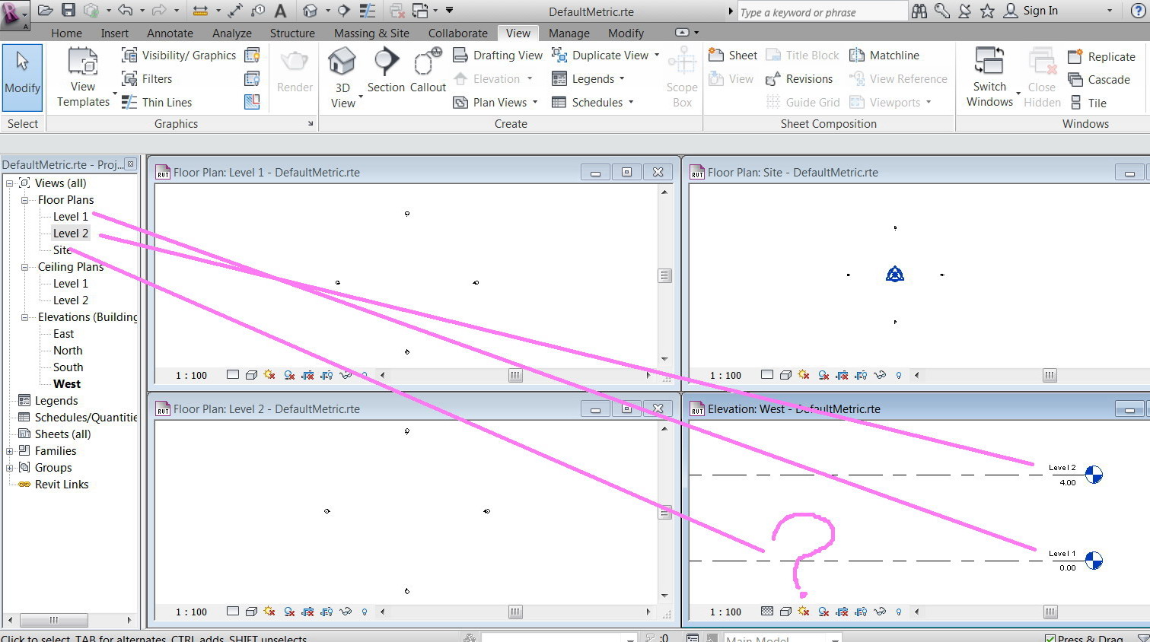Open the Plan Views dropdown
1150x642 pixels.
495,103
